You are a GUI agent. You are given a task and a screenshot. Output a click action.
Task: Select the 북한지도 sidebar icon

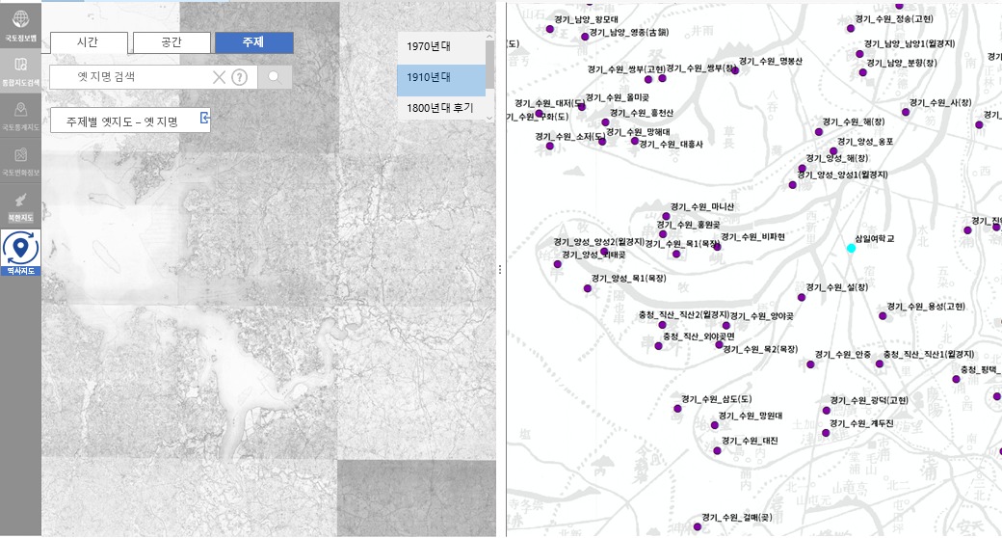20,204
